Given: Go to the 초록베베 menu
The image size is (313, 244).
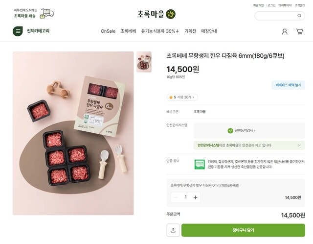Looking at the screenshot, I should 128,31.
